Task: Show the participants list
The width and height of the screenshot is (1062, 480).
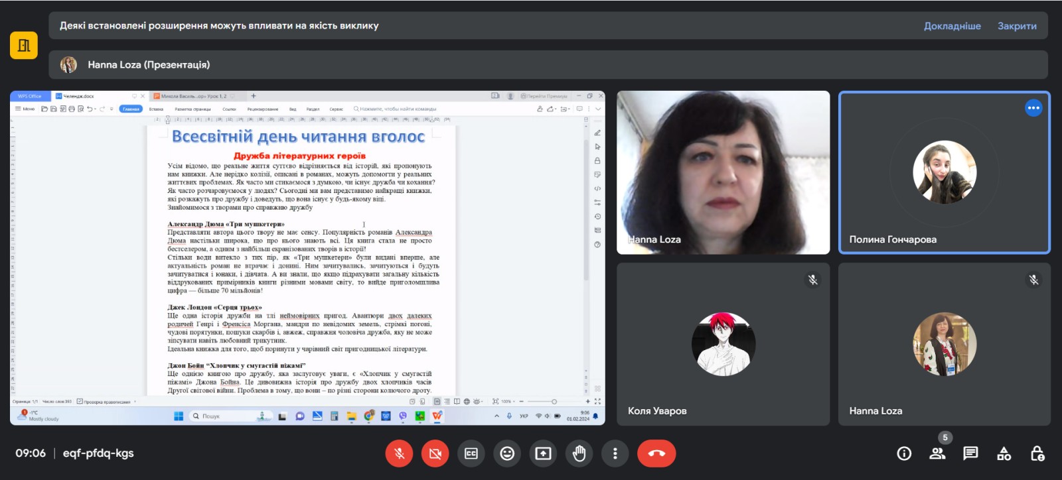Action: tap(937, 453)
